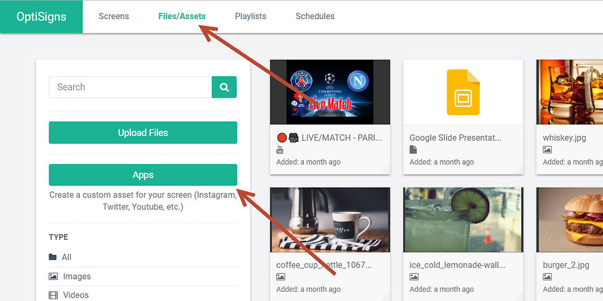Click the Google Slide Presentat... title

455,138
